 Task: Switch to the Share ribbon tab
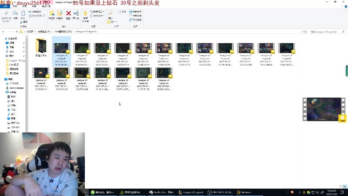24,7
